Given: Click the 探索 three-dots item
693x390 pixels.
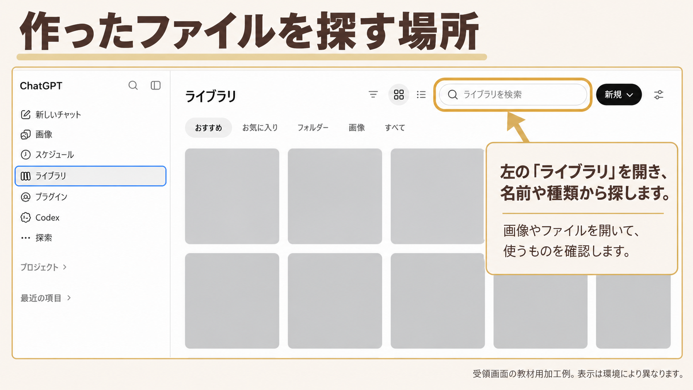Looking at the screenshot, I should 36,238.
